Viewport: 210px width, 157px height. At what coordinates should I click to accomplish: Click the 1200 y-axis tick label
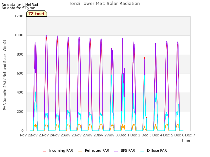19,16
